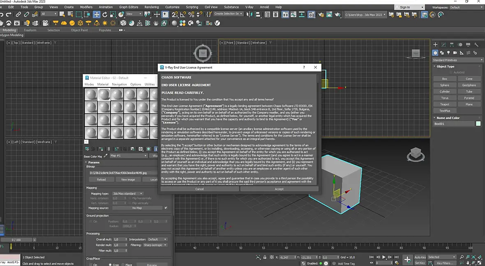Open the Mapping type dropdown
This screenshot has height=266, width=485.
[x=127, y=194]
